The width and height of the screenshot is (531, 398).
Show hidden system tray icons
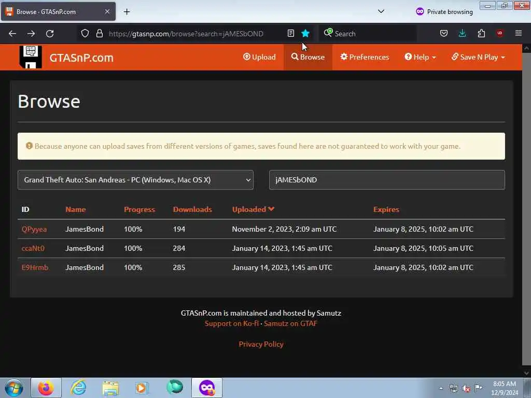(441, 388)
